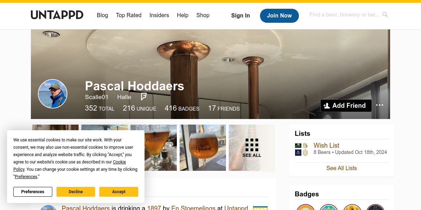Click Pascal Hoddaers' profile avatar
The height and width of the screenshot is (210, 421).
52,94
